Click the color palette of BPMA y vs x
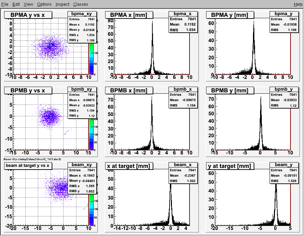304x236 pixels. pos(91,59)
